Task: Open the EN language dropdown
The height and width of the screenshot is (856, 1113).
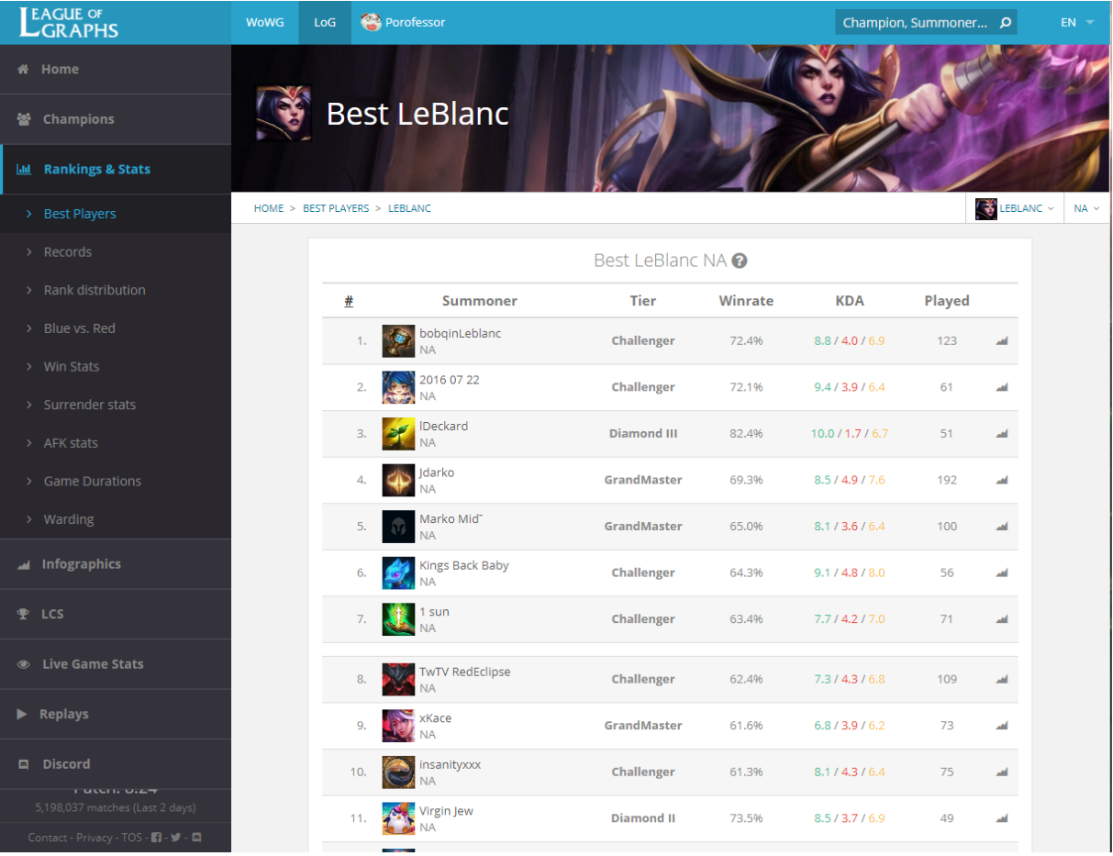Action: click(x=1077, y=22)
